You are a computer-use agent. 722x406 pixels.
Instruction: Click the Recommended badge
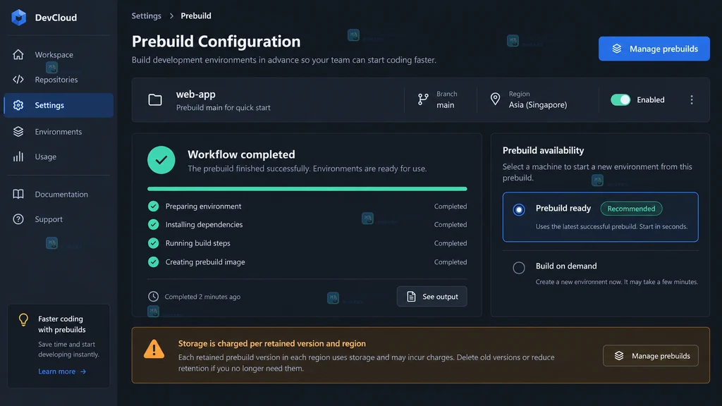(x=631, y=209)
